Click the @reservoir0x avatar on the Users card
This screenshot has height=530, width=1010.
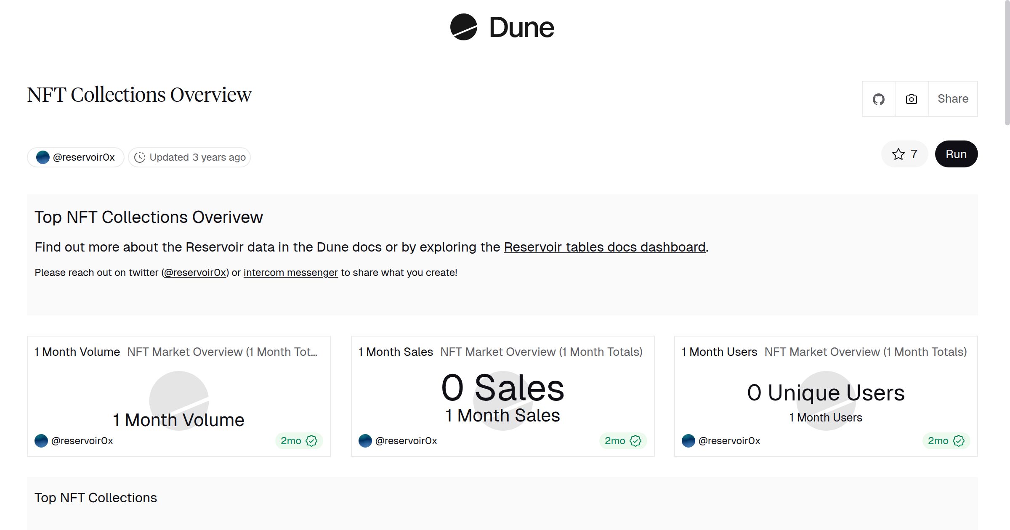coord(688,441)
